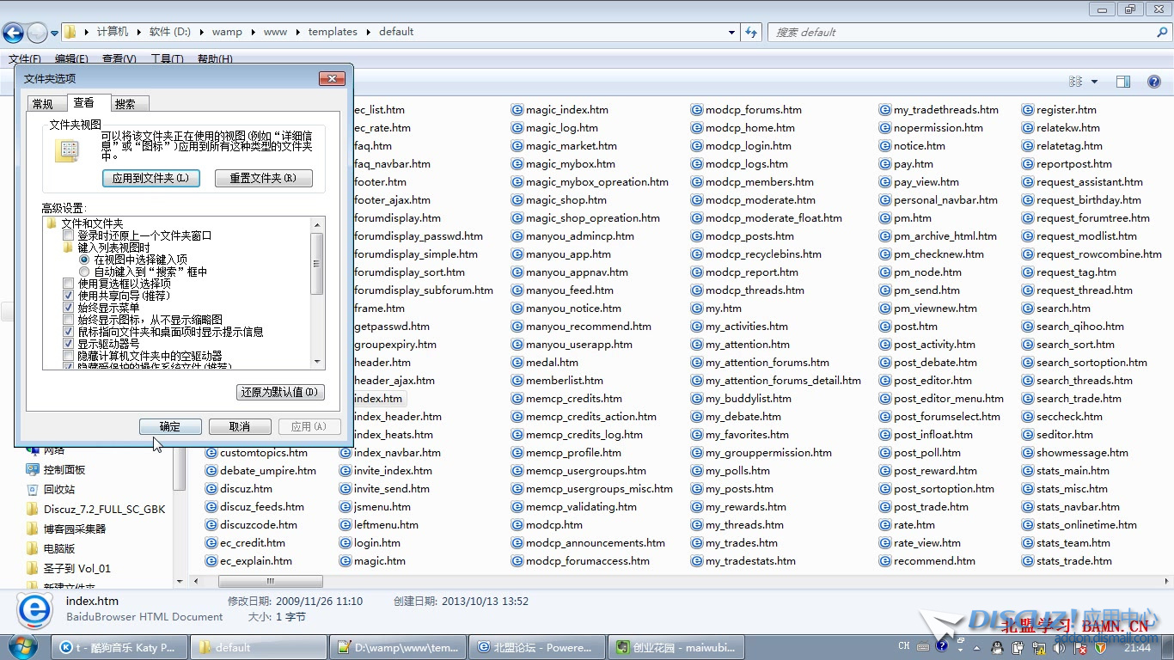Click the Windows Start orb
This screenshot has height=660, width=1174.
[23, 647]
